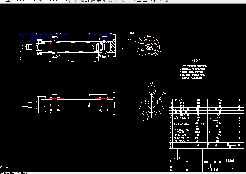Expand the dimension style Standard dropdown

tap(34, 1)
